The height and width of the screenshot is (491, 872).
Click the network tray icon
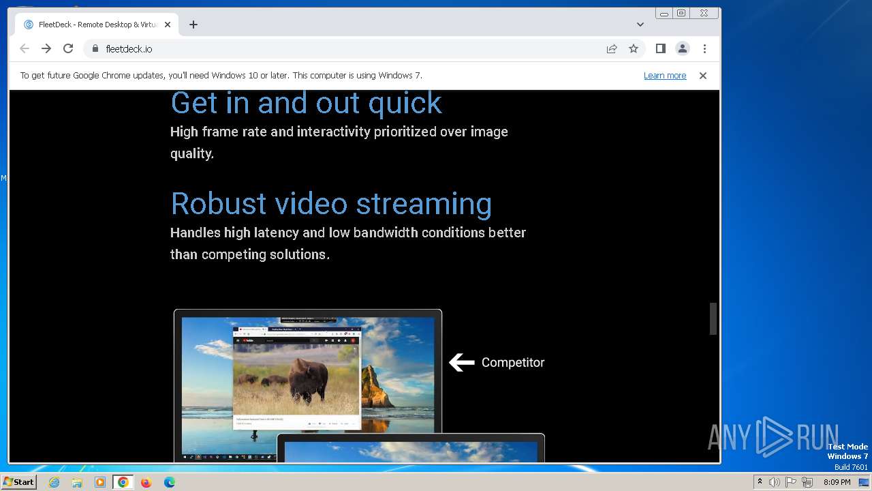click(807, 482)
